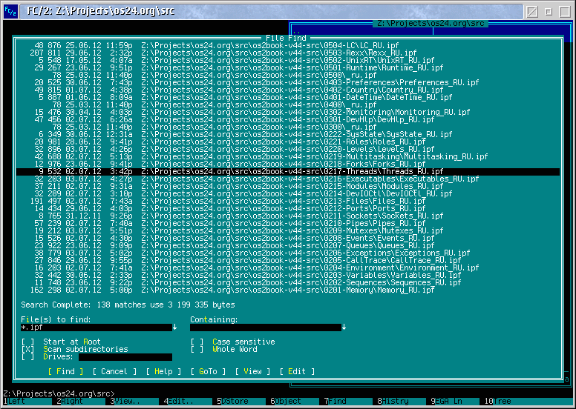The height and width of the screenshot is (409, 576).
Task: Click the FC/2 system menu icon
Action: (10, 12)
